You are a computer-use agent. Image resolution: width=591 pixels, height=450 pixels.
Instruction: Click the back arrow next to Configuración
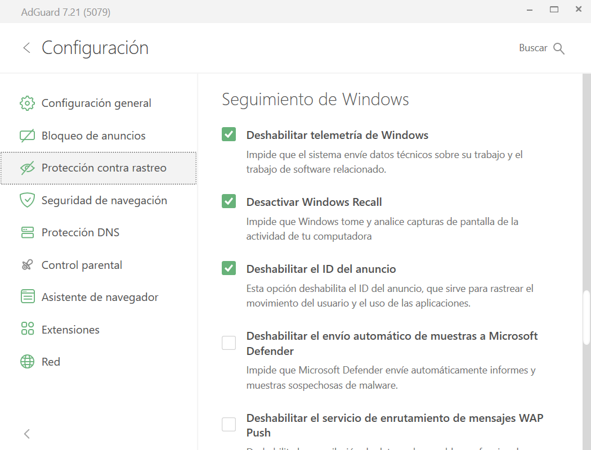point(26,48)
